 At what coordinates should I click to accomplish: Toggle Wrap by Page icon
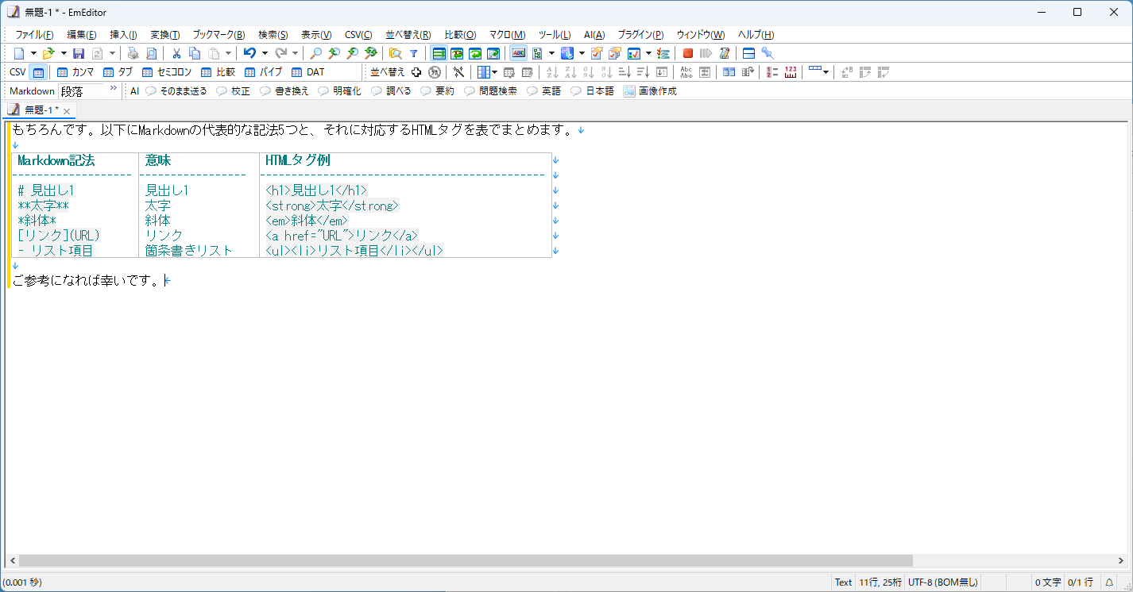tap(493, 53)
